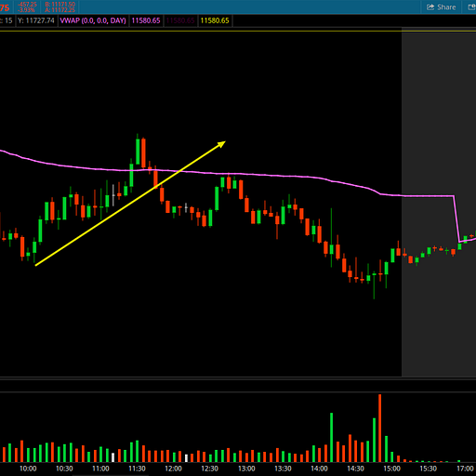Click the 15:00 time axis label
This screenshot has width=476, height=476.
click(392, 469)
